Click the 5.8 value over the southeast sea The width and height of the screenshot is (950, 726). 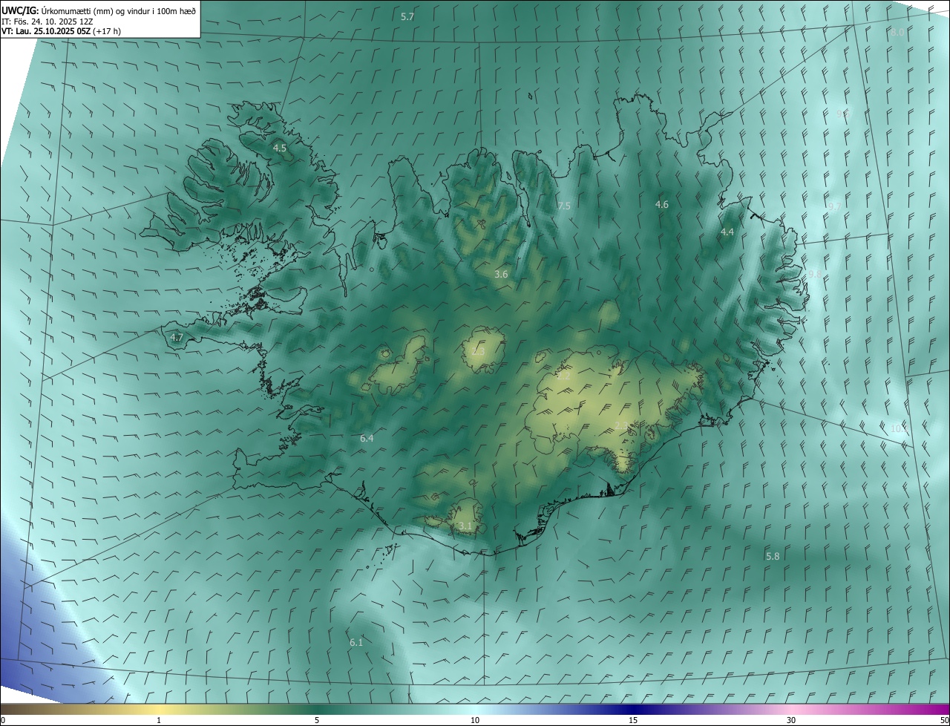click(773, 557)
